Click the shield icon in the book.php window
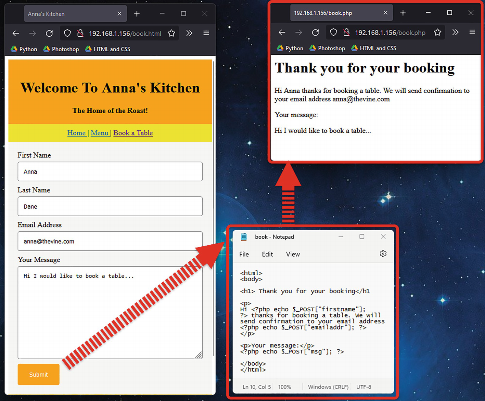485x401 pixels. pyautogui.click(x=333, y=33)
